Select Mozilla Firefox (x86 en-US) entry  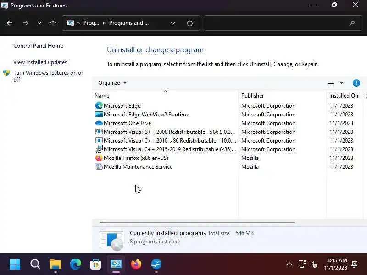pos(136,158)
